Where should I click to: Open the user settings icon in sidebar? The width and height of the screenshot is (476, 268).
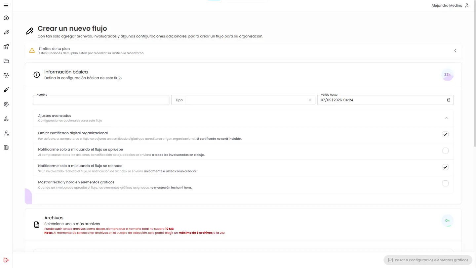(6, 133)
